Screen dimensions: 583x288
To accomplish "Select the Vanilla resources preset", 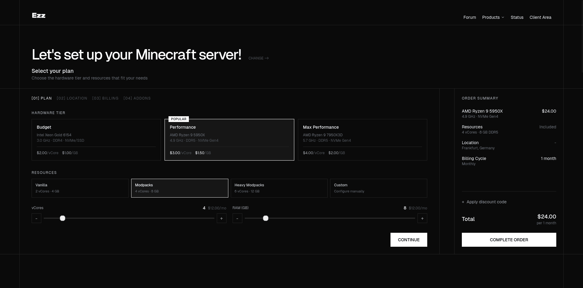I will click(x=80, y=188).
